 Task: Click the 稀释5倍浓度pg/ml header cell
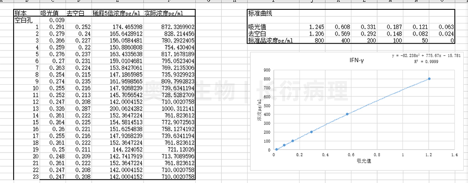(x=117, y=13)
